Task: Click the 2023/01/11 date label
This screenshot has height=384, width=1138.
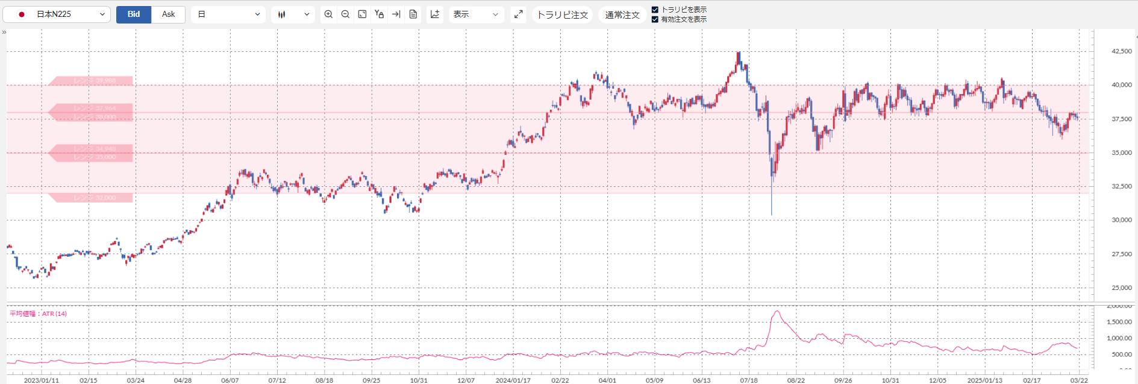Action: (42, 380)
